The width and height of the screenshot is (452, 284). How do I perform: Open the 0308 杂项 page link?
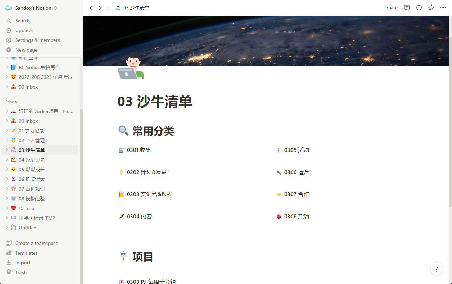pos(297,217)
